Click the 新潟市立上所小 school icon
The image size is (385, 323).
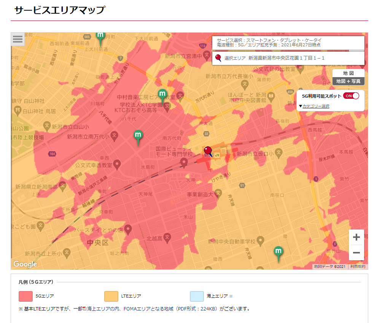coord(67,253)
